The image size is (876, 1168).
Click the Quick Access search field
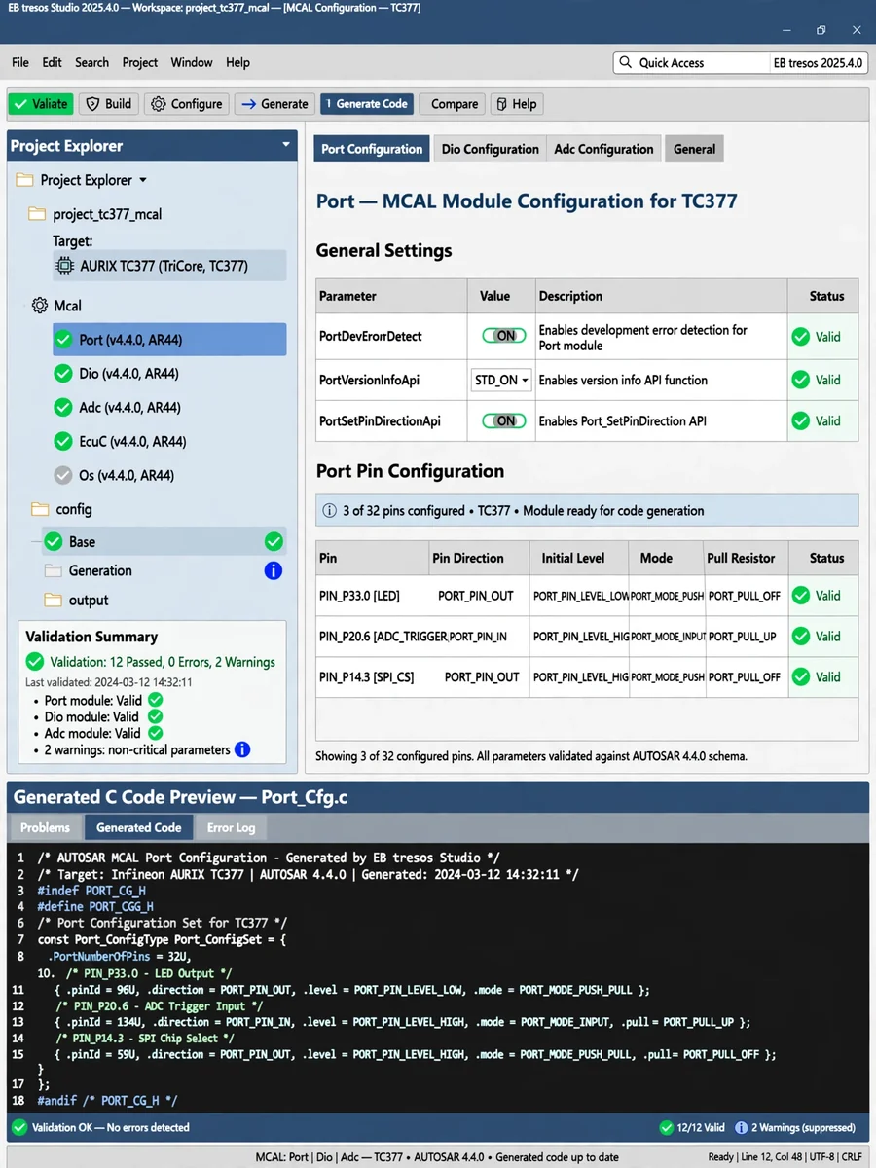point(691,62)
